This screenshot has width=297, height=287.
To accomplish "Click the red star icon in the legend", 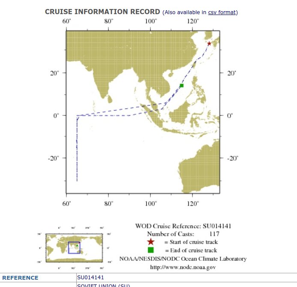I will (150, 242).
